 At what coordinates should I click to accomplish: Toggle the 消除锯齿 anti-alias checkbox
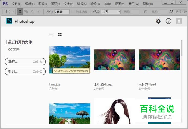pyautogui.click(x=73, y=12)
